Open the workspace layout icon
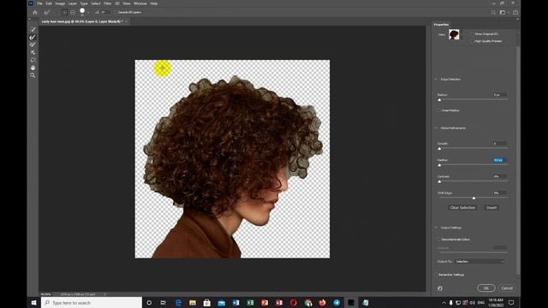The image size is (548, 308). click(x=503, y=12)
